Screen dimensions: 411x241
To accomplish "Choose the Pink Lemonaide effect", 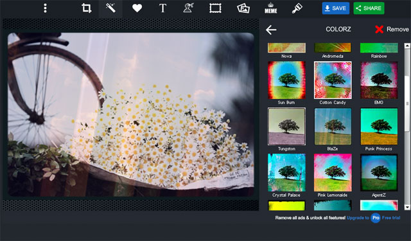I will pyautogui.click(x=333, y=172).
